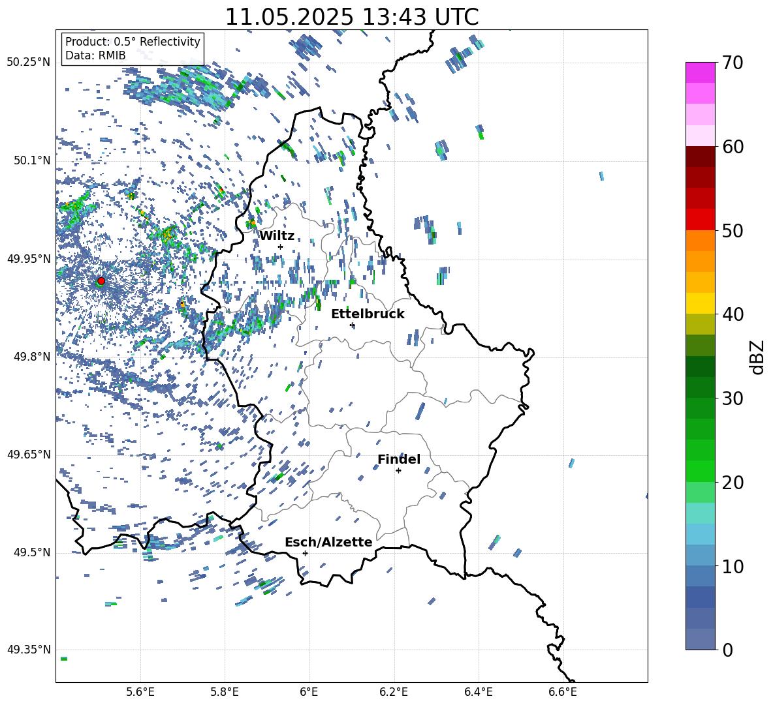Click the bright red swatch above 50
The image size is (773, 705).
(x=700, y=220)
